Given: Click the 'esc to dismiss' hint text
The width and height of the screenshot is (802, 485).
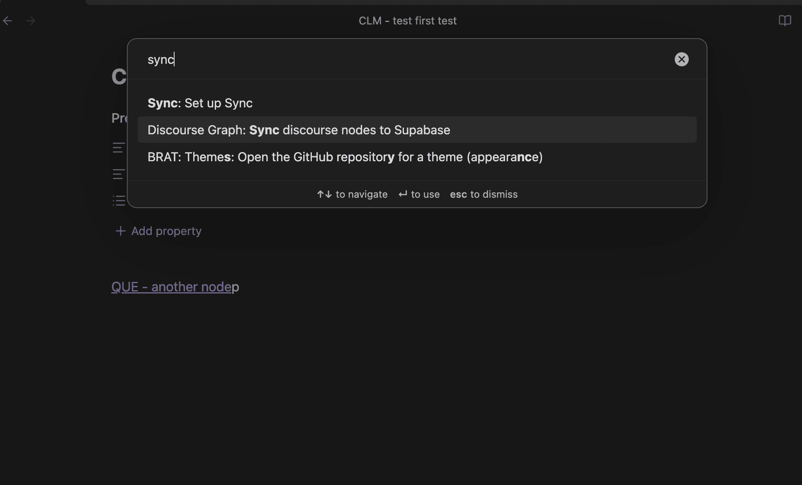Looking at the screenshot, I should tap(484, 194).
